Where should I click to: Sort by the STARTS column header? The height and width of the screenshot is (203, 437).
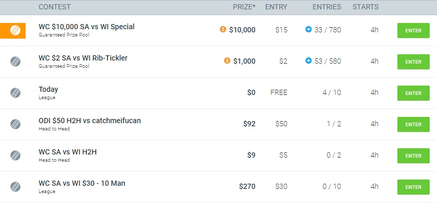pyautogui.click(x=366, y=7)
